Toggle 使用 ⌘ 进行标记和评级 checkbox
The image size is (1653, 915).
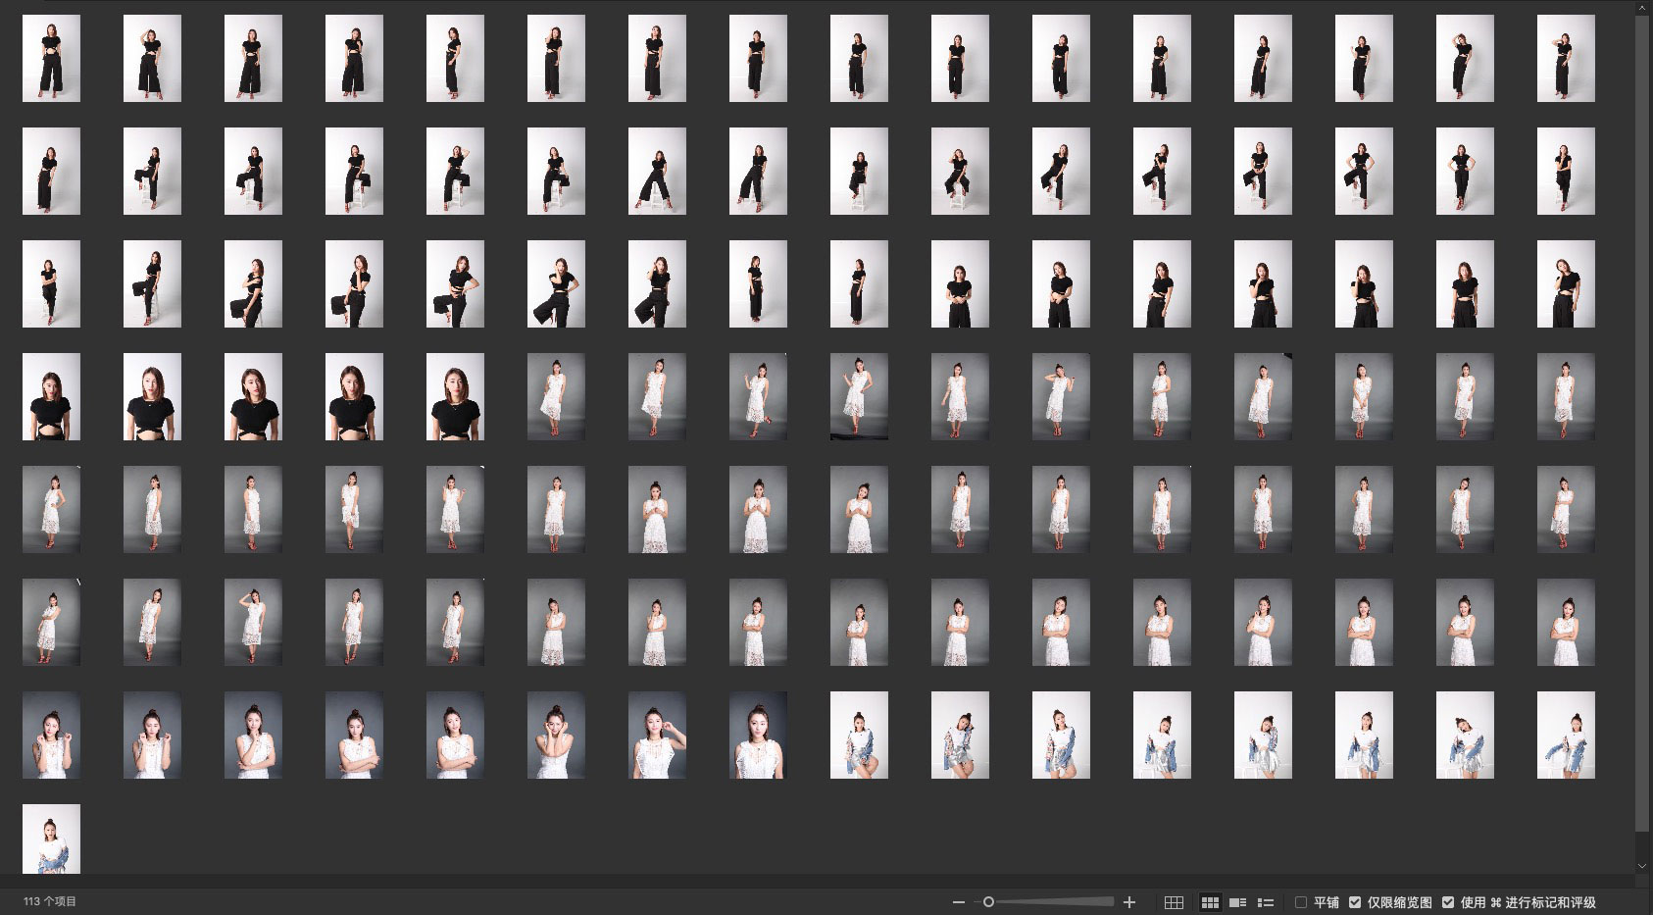click(x=1448, y=902)
